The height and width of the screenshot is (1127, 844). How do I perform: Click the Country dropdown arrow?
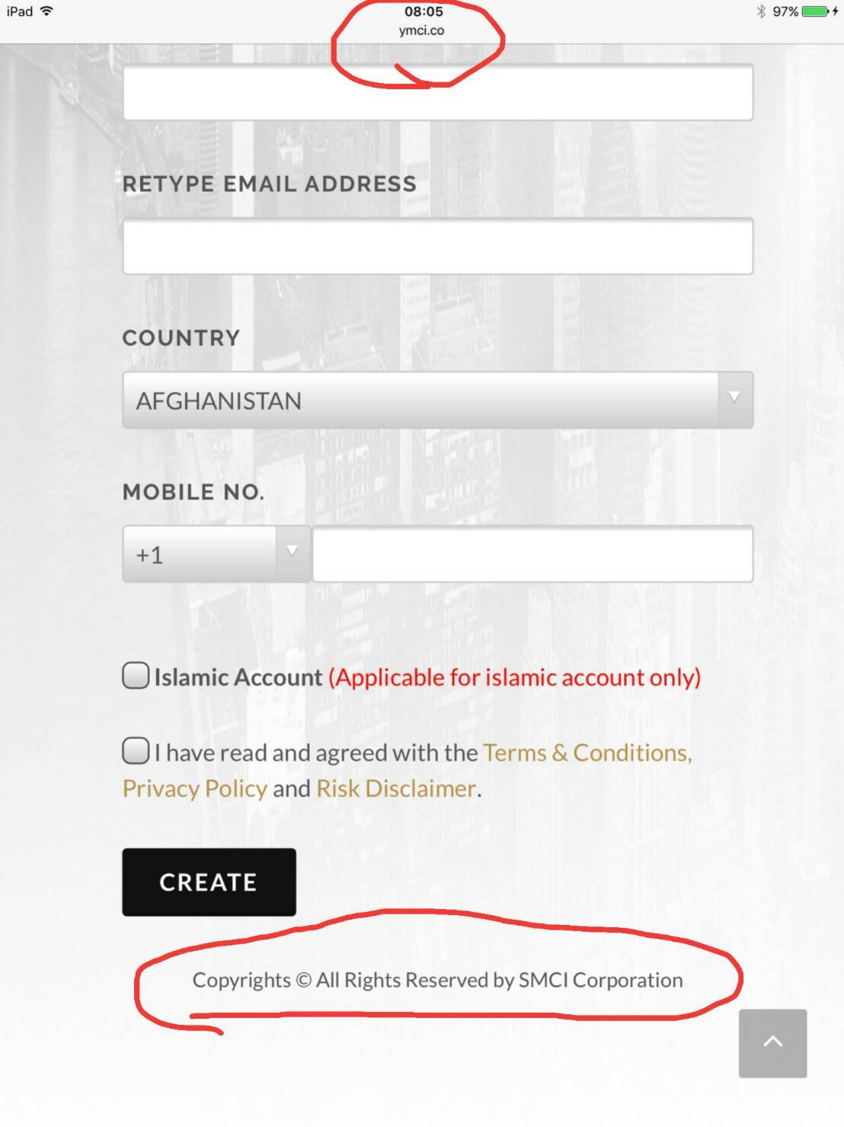tap(734, 397)
